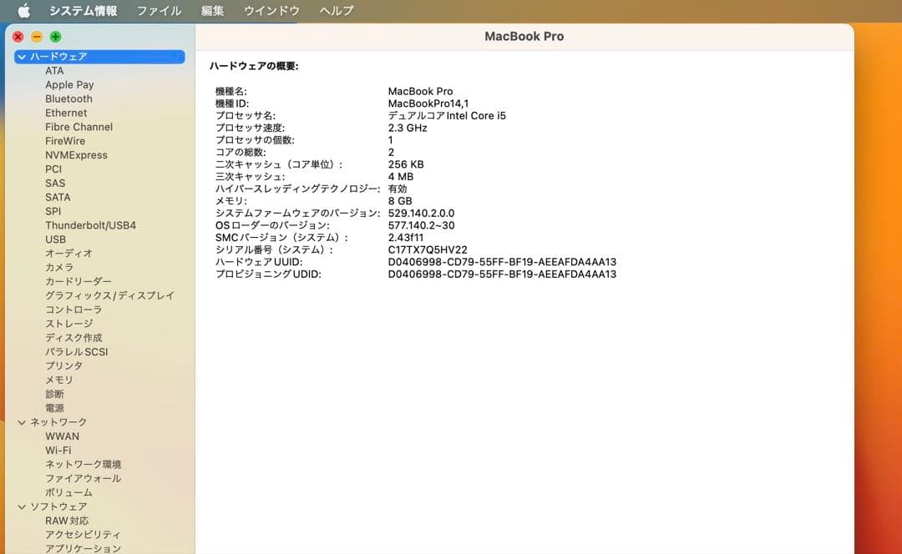Show the ストレージ information
The width and height of the screenshot is (902, 554).
click(68, 324)
